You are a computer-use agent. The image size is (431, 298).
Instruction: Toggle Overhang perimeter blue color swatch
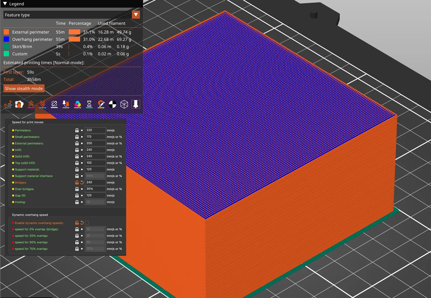(x=6, y=39)
